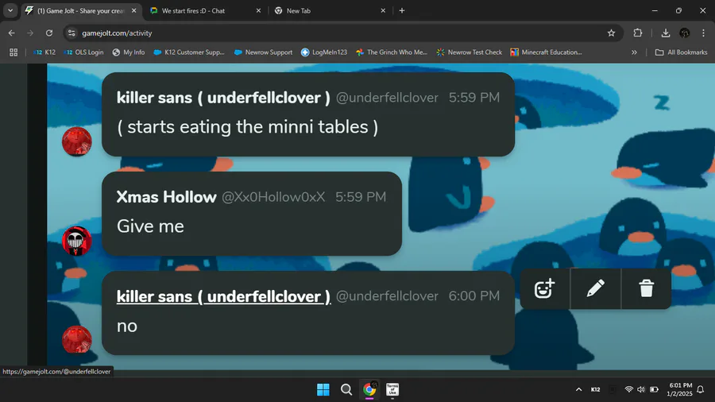This screenshot has height=402, width=715.
Task: Bookmark this page with star
Action: coord(611,33)
